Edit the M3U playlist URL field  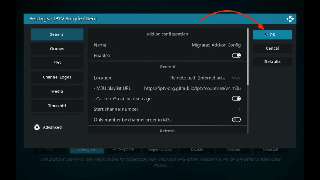point(167,88)
